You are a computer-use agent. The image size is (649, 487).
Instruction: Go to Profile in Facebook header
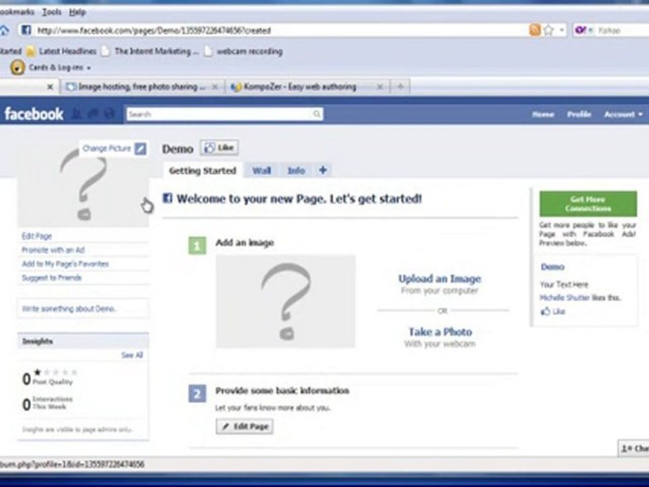pos(579,114)
